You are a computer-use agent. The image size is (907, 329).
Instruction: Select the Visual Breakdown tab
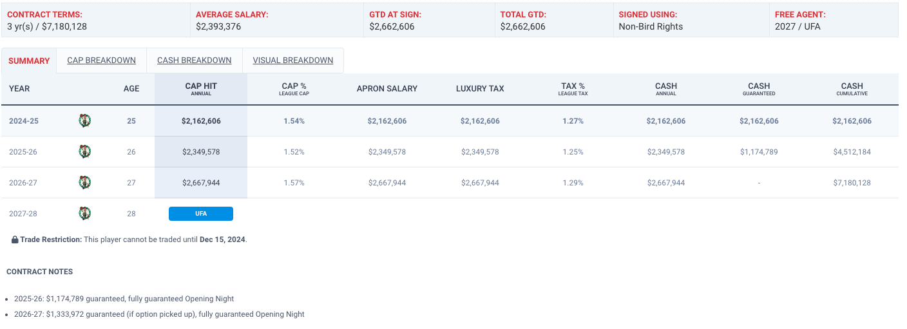pos(292,61)
